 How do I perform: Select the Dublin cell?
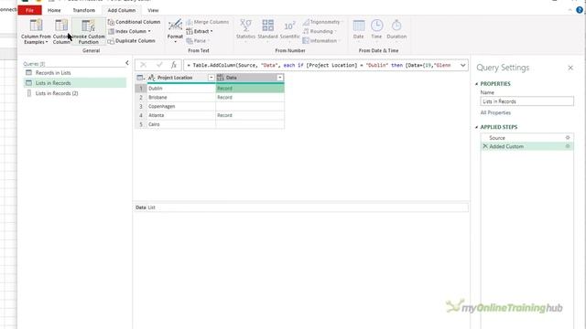181,89
